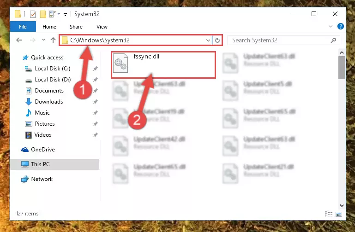Click the pin icon beside Local Disk (C:)
Image resolution: width=355 pixels, height=232 pixels.
point(95,69)
